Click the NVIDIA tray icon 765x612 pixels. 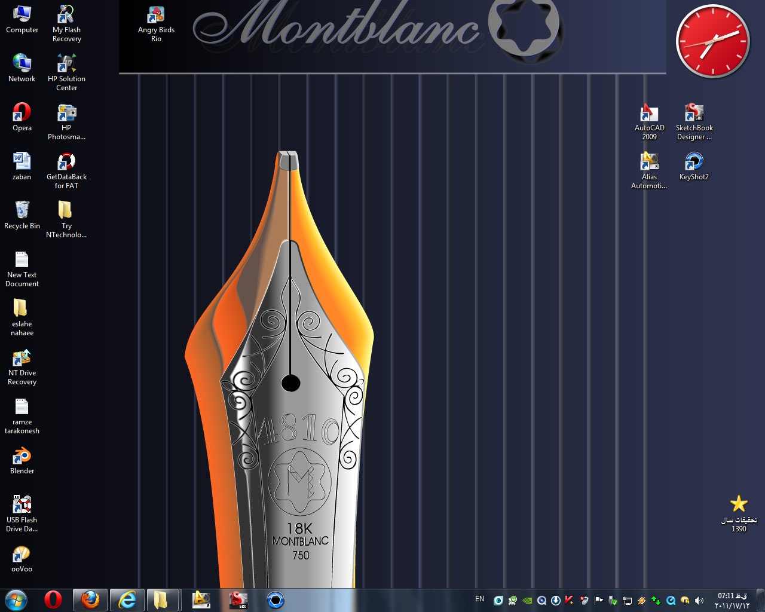pos(527,600)
